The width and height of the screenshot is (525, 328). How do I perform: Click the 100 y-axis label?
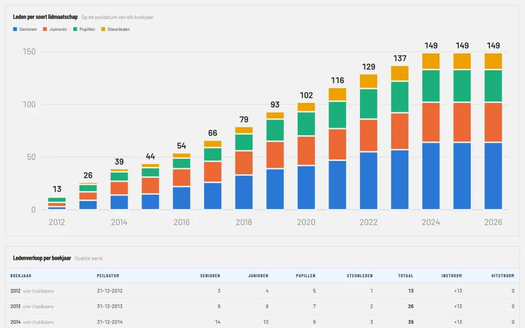(x=29, y=105)
